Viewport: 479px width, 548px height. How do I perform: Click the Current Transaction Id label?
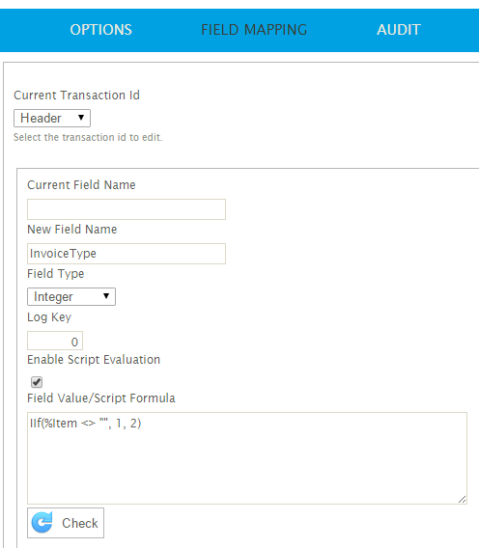point(76,96)
